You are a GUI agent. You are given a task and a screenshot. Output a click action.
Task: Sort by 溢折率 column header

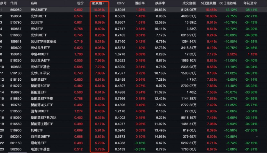tap(141, 3)
